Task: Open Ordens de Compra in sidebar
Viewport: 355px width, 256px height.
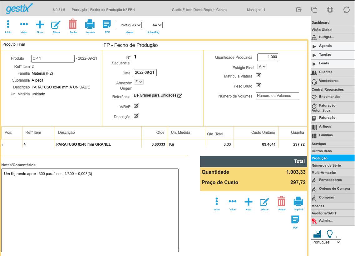Action: point(333,189)
